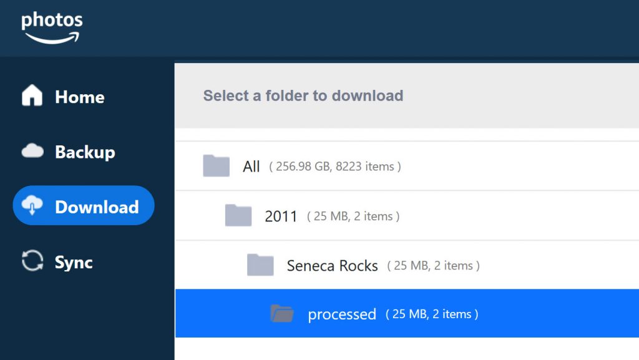The height and width of the screenshot is (360, 639).
Task: Pick the 2011 folder name
Action: click(x=281, y=216)
